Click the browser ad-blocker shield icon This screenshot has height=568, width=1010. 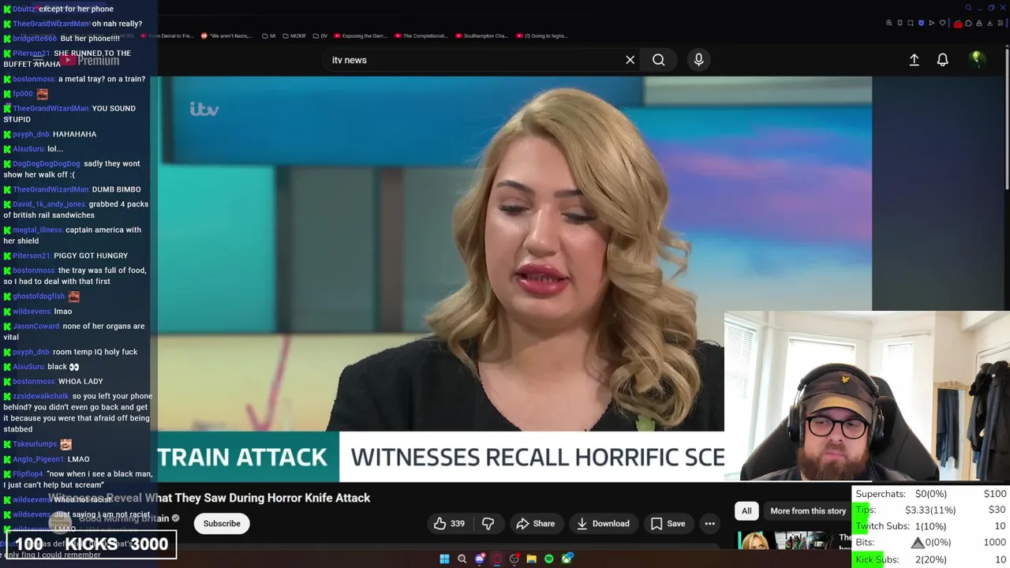(921, 23)
